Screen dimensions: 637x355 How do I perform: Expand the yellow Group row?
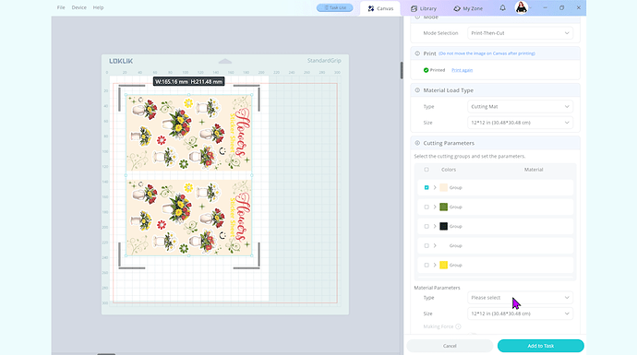point(435,265)
